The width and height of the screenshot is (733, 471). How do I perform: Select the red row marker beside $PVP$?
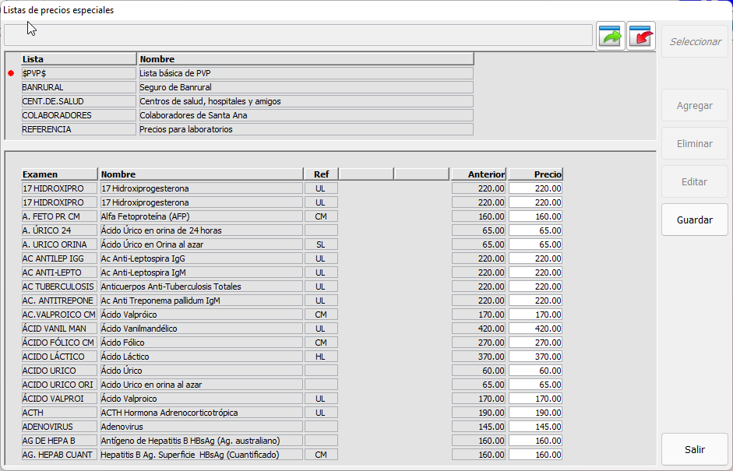11,73
